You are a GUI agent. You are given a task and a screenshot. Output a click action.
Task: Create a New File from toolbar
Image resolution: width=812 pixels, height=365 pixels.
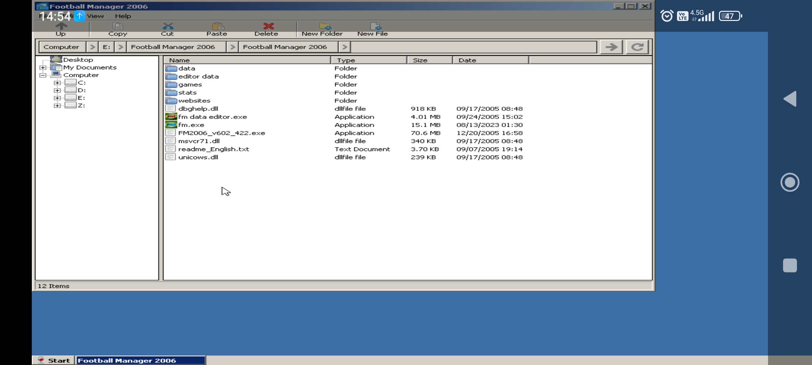(373, 29)
